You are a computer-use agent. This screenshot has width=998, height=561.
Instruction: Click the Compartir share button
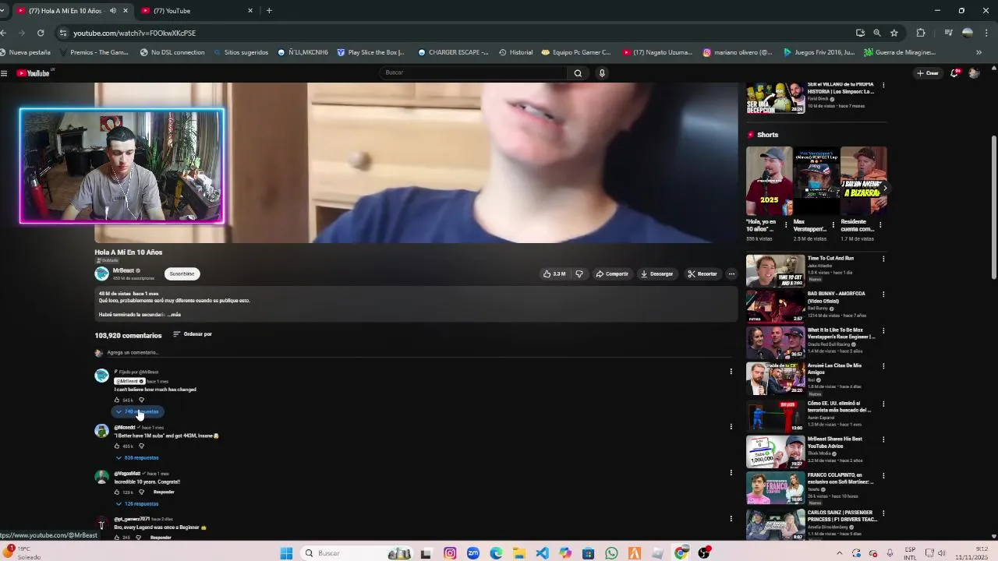612,274
